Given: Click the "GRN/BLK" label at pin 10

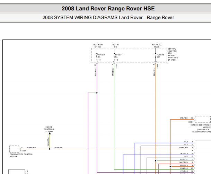Looking at the screenshot, I should pyautogui.click(x=184, y=168).
